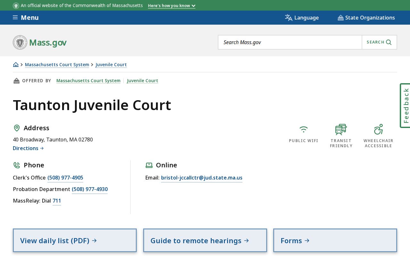Image resolution: width=410 pixels, height=256 pixels.
Task: Click the Massachusetts state seal logo
Action: 20,42
